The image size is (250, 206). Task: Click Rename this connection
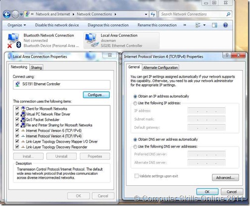157,25
